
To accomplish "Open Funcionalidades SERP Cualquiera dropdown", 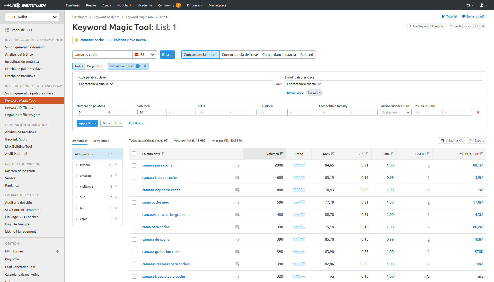I will pos(395,112).
